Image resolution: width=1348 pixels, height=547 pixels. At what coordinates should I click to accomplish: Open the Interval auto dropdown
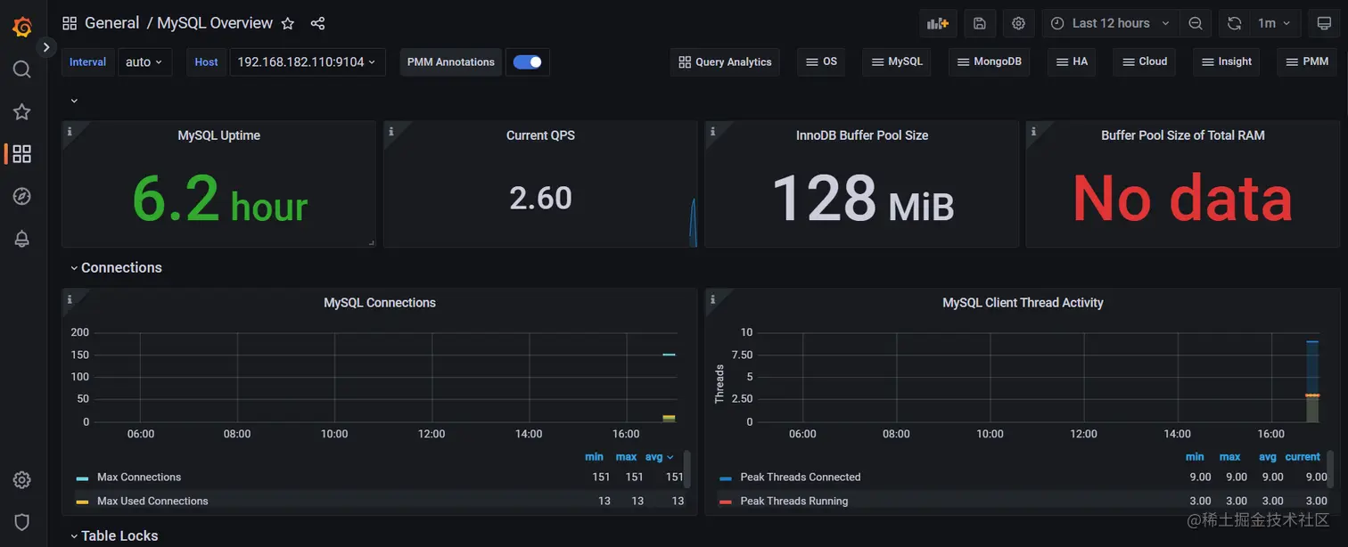point(144,61)
